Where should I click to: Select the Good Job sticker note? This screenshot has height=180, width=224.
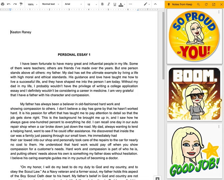click(194, 151)
